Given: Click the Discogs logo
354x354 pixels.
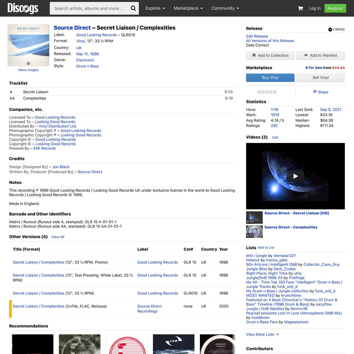Looking at the screenshot, I should (23, 8).
